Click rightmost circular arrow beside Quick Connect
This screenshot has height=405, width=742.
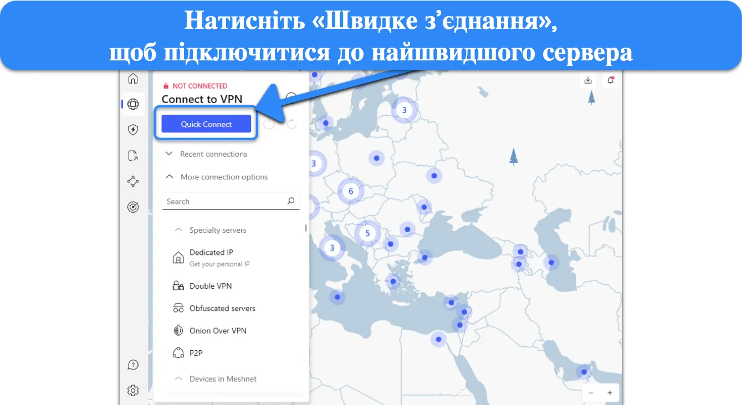(291, 124)
